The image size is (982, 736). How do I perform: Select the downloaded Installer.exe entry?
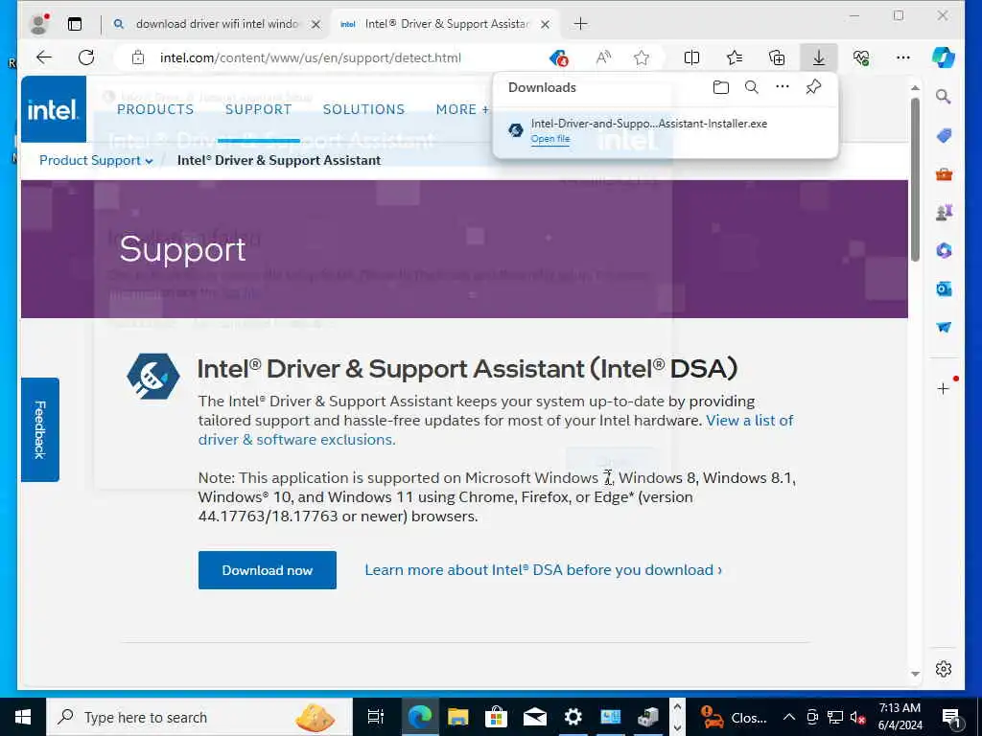pos(666,130)
